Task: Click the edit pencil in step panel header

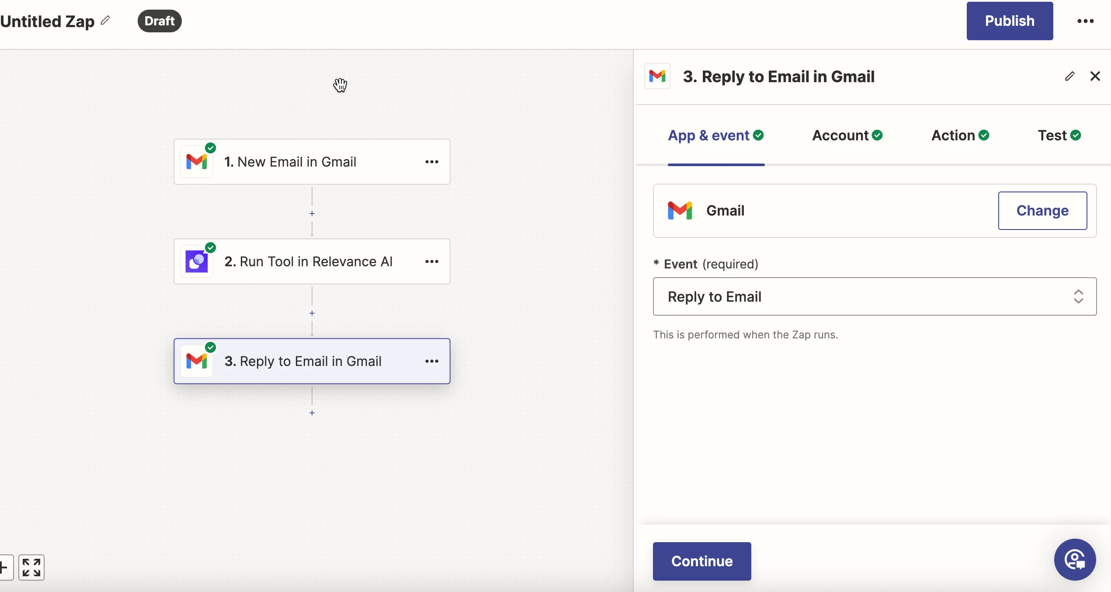Action: pyautogui.click(x=1069, y=77)
